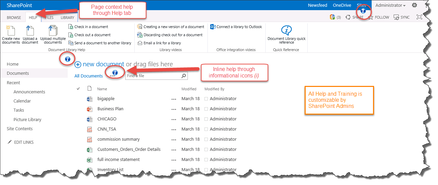Sort by the Name column header

(x=102, y=89)
